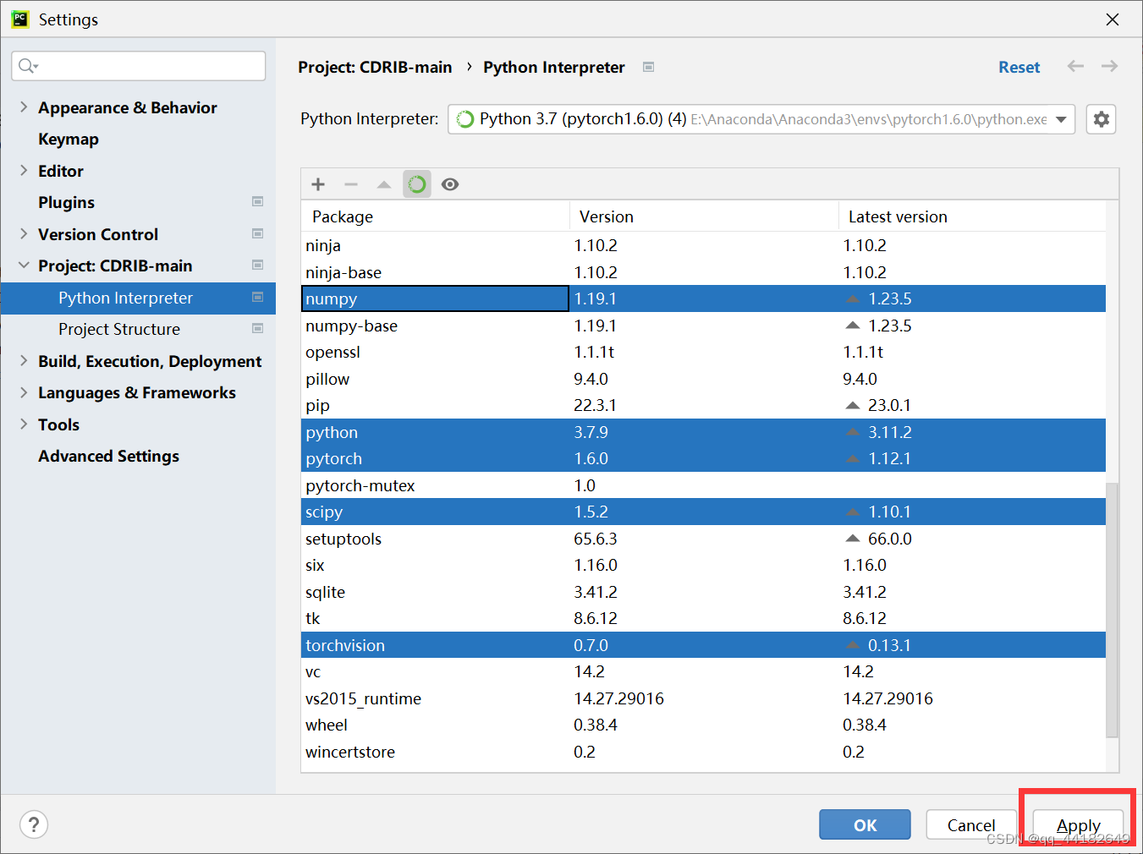Open the Python Interpreter dropdown
Viewport: 1143px width, 854px height.
(1062, 119)
